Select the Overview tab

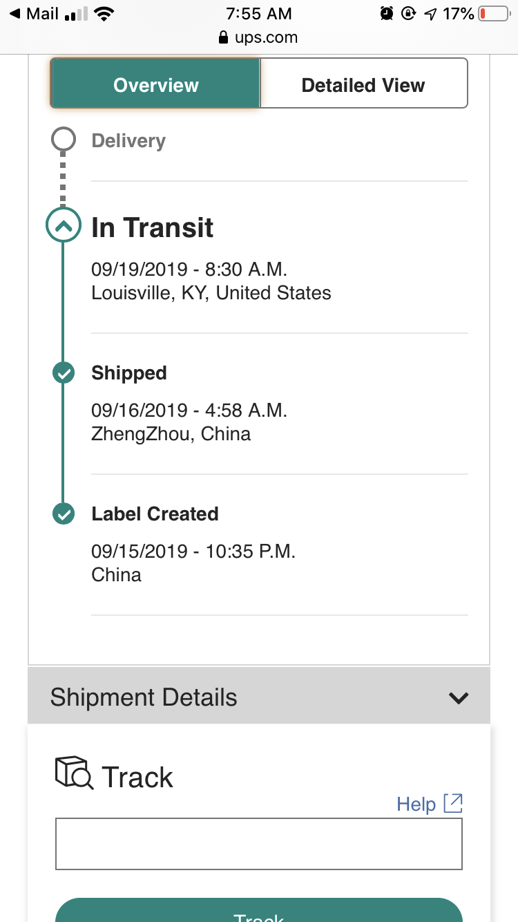click(x=155, y=84)
